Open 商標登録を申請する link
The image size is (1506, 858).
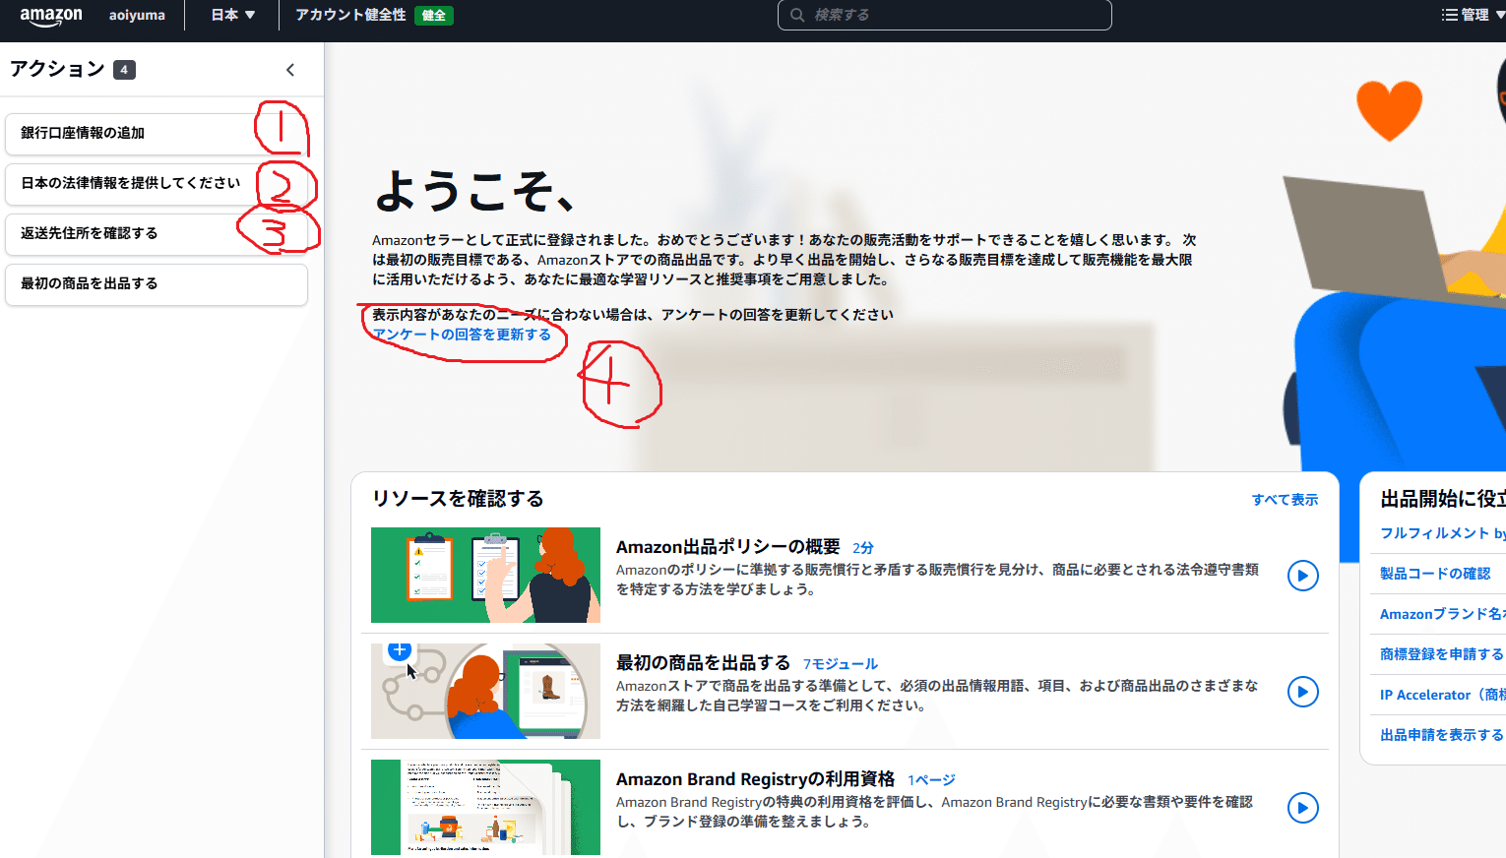pos(1442,654)
